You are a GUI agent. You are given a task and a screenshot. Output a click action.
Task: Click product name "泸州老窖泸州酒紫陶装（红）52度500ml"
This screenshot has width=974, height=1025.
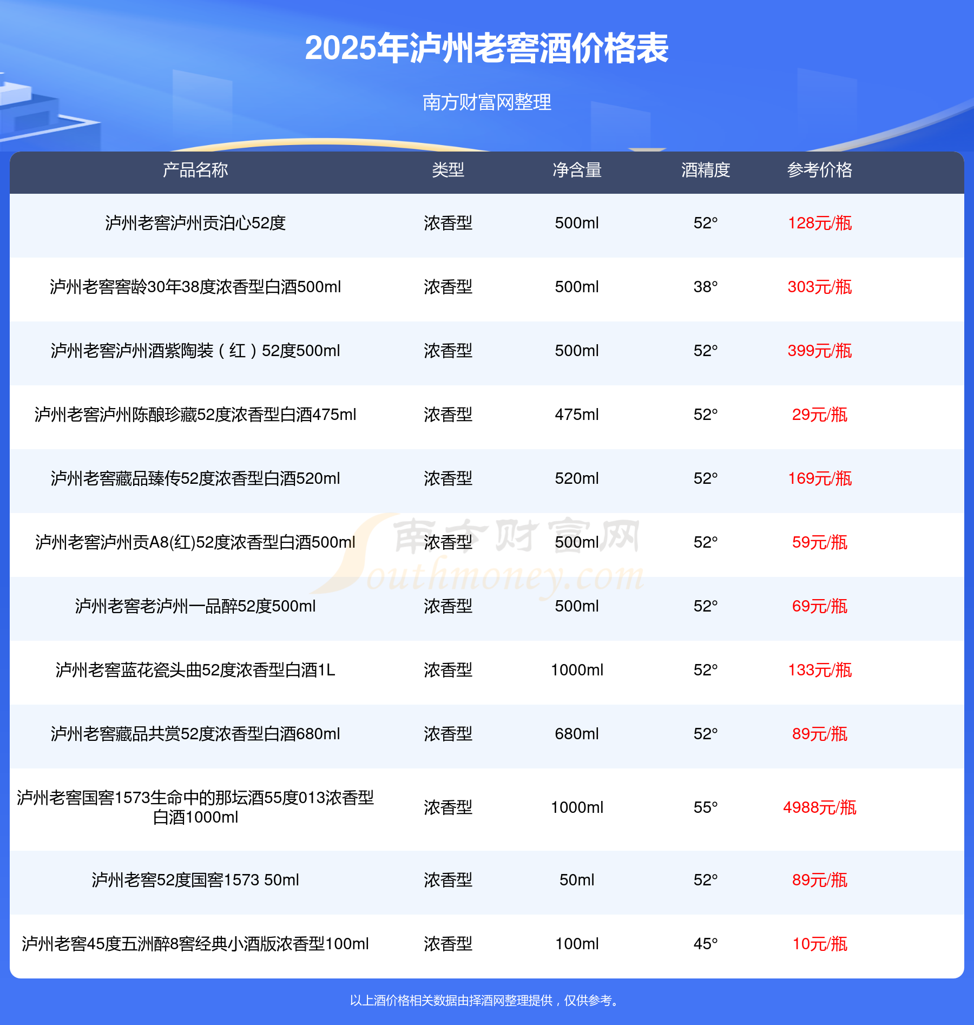pos(195,351)
